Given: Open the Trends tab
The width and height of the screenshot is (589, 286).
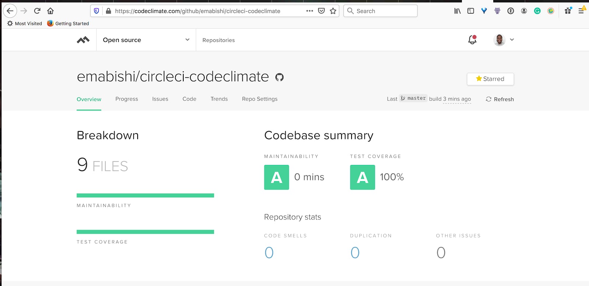Looking at the screenshot, I should pos(219,99).
